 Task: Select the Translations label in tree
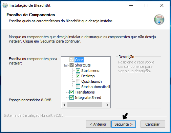[x=85, y=92]
